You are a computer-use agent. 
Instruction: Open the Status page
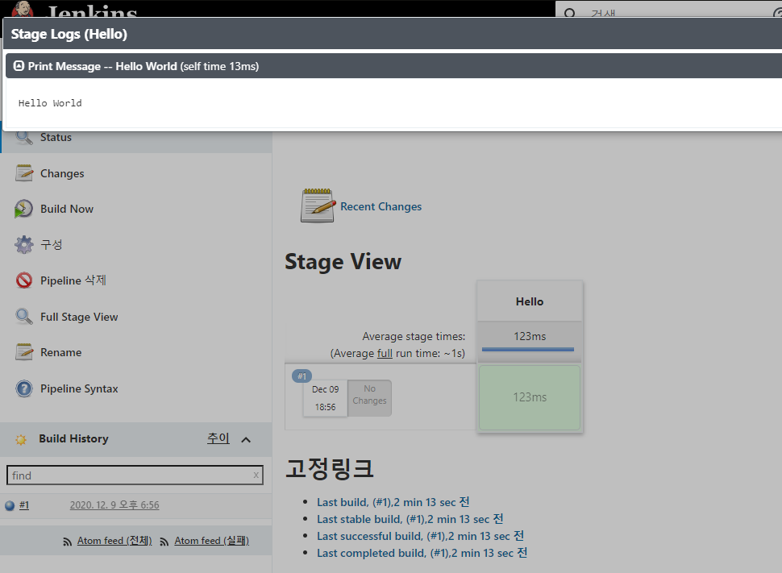point(56,137)
